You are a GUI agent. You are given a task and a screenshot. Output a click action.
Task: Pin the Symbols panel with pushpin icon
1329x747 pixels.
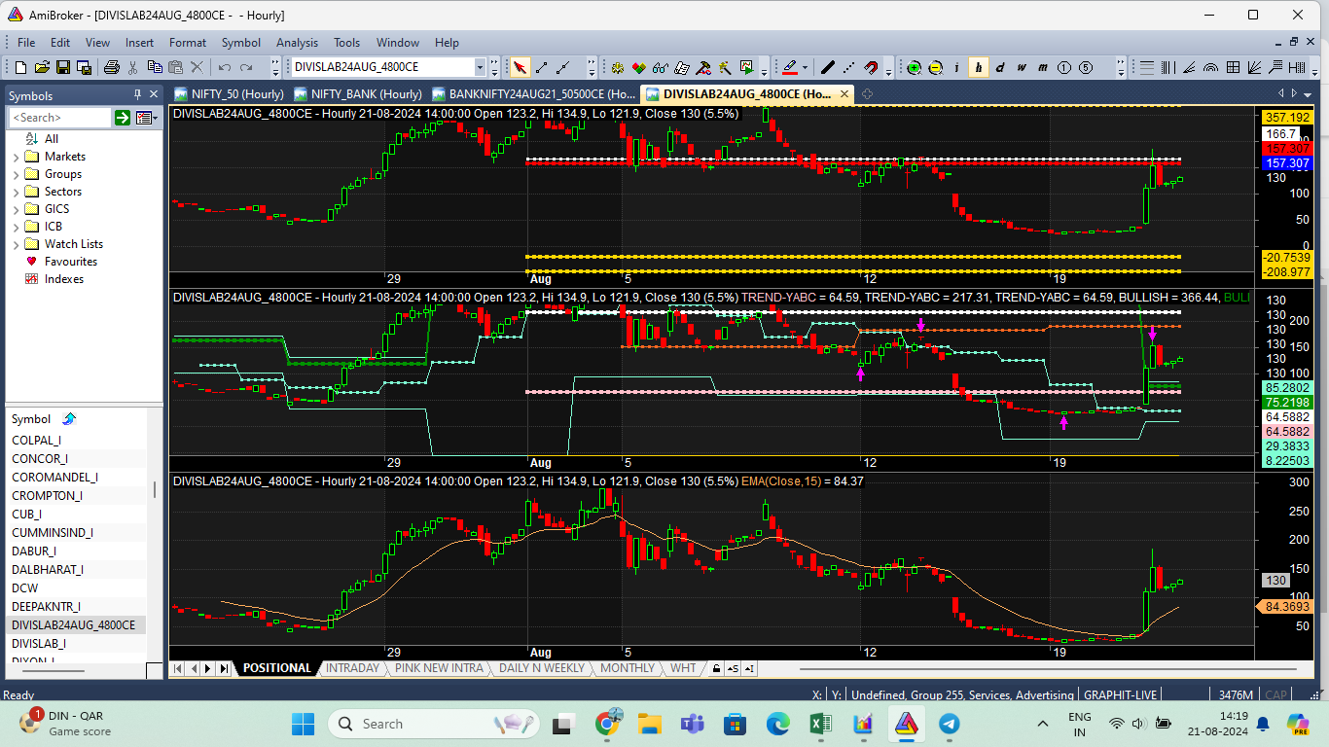tap(137, 94)
